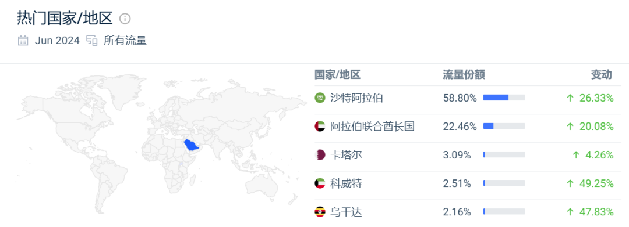629x227 pixels.
Task: Click the info icon beside 热门国家/地区
Action: [x=125, y=19]
